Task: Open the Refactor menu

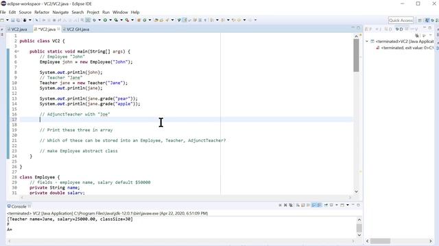Action: tap(42, 12)
